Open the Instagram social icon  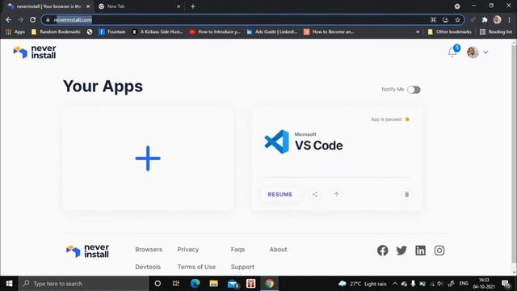point(439,251)
